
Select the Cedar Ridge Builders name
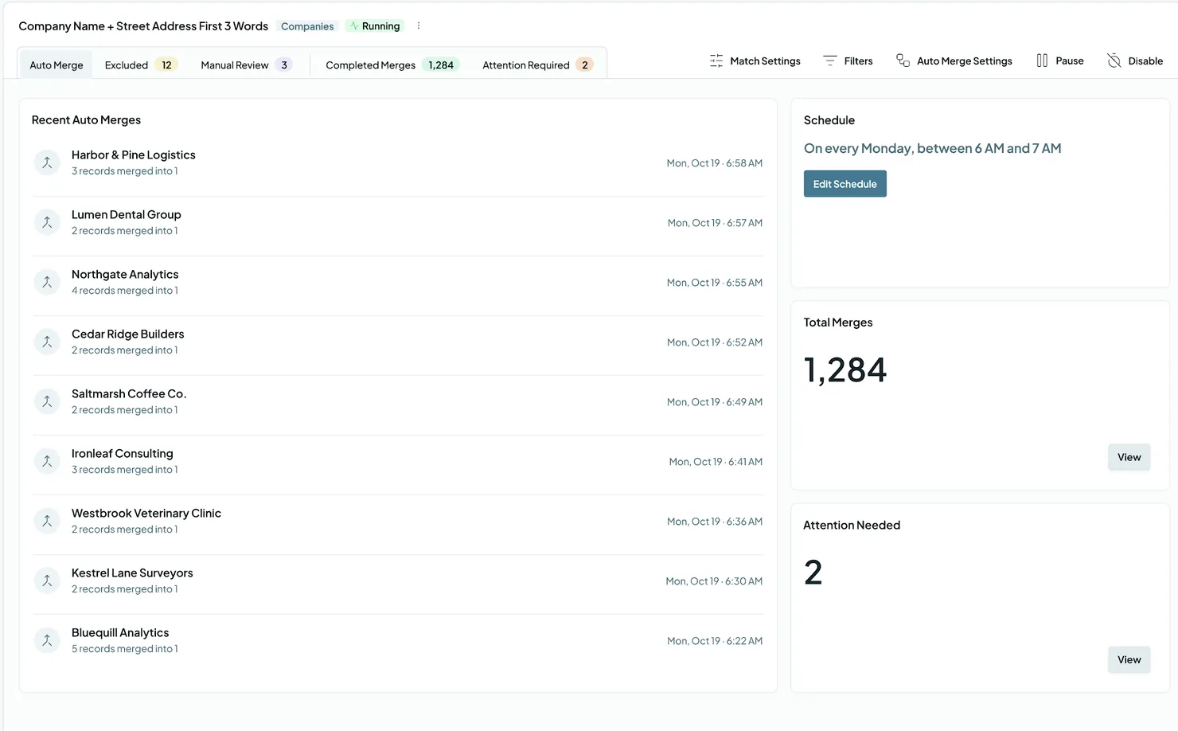tap(127, 334)
